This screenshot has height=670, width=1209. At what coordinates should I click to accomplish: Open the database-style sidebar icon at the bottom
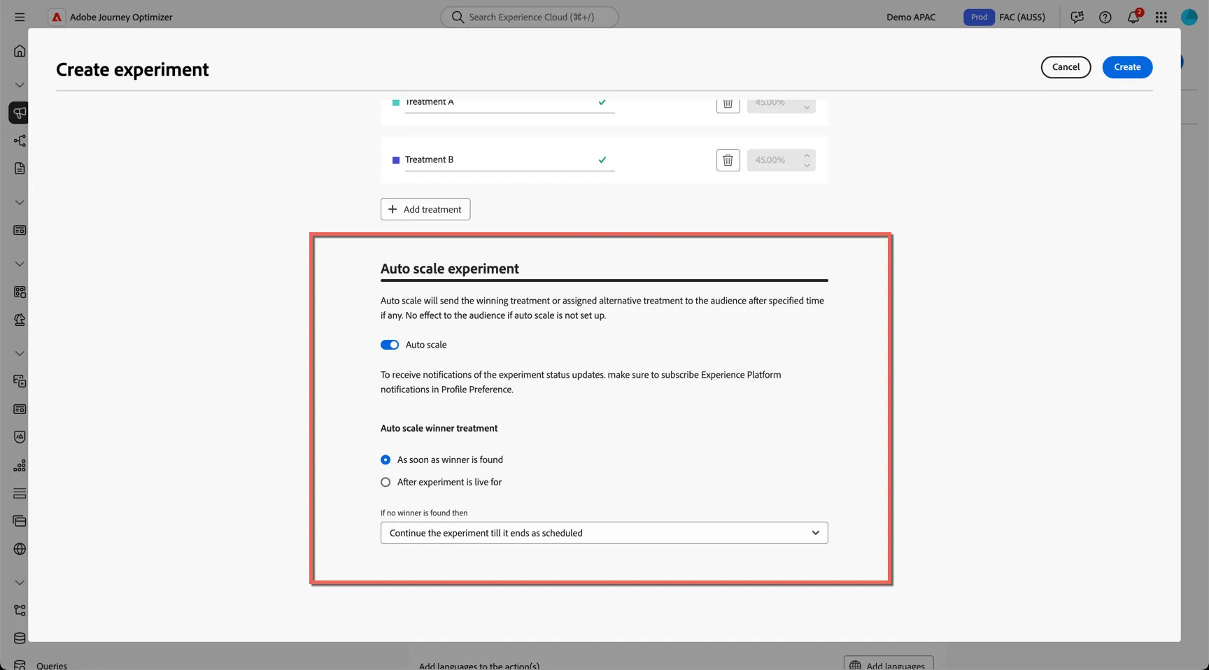point(20,638)
